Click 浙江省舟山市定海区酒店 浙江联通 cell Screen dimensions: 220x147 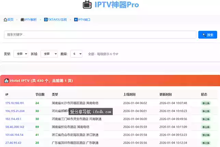75,135
